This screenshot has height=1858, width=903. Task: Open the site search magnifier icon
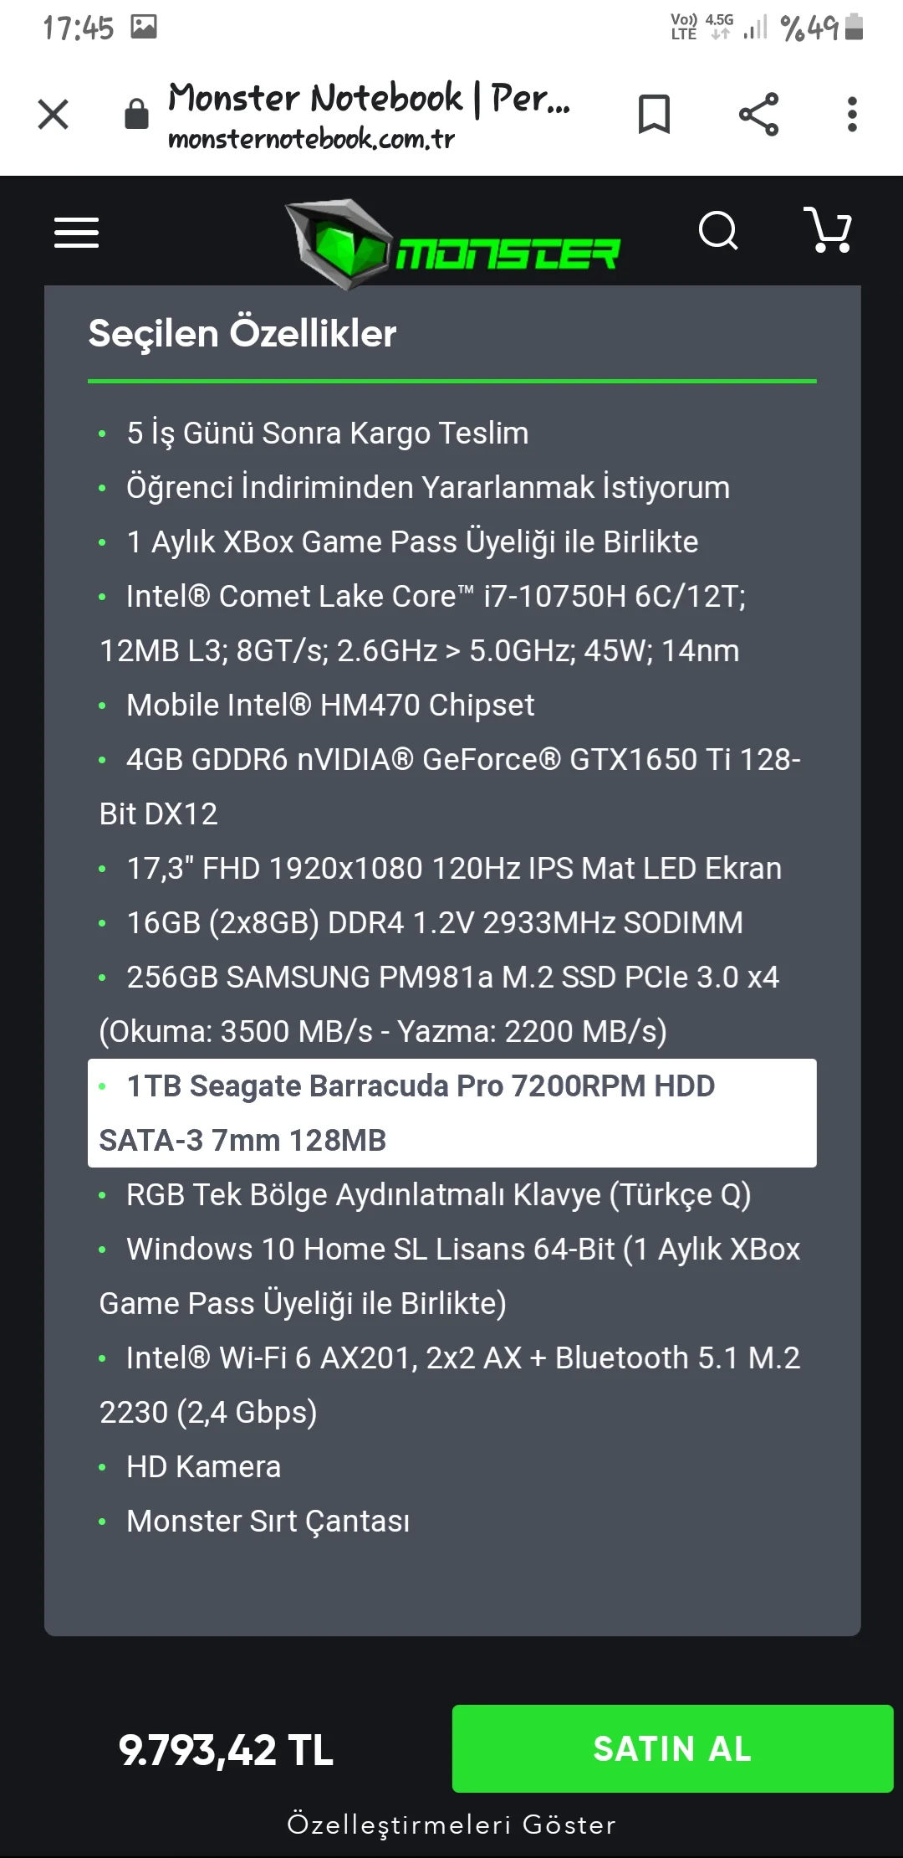point(718,230)
